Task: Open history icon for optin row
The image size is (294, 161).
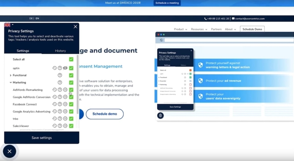Action: click(x=54, y=68)
